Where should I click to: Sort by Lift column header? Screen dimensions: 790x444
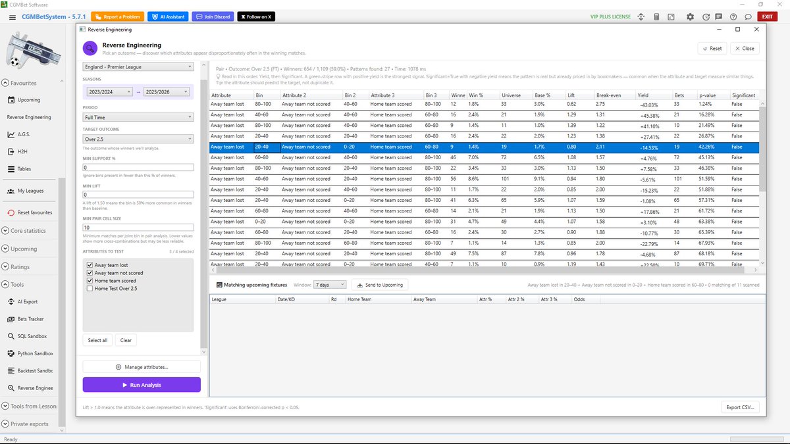pyautogui.click(x=579, y=95)
